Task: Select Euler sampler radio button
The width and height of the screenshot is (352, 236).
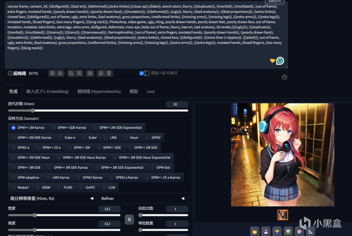Action: 90,138
